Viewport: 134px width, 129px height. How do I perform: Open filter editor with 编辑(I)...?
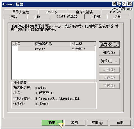click(109, 61)
